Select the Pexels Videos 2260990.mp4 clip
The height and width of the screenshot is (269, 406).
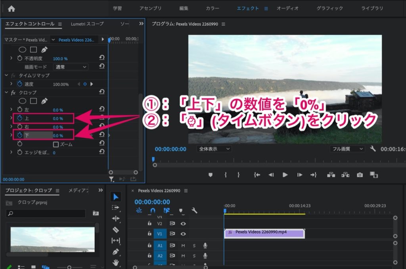(264, 233)
